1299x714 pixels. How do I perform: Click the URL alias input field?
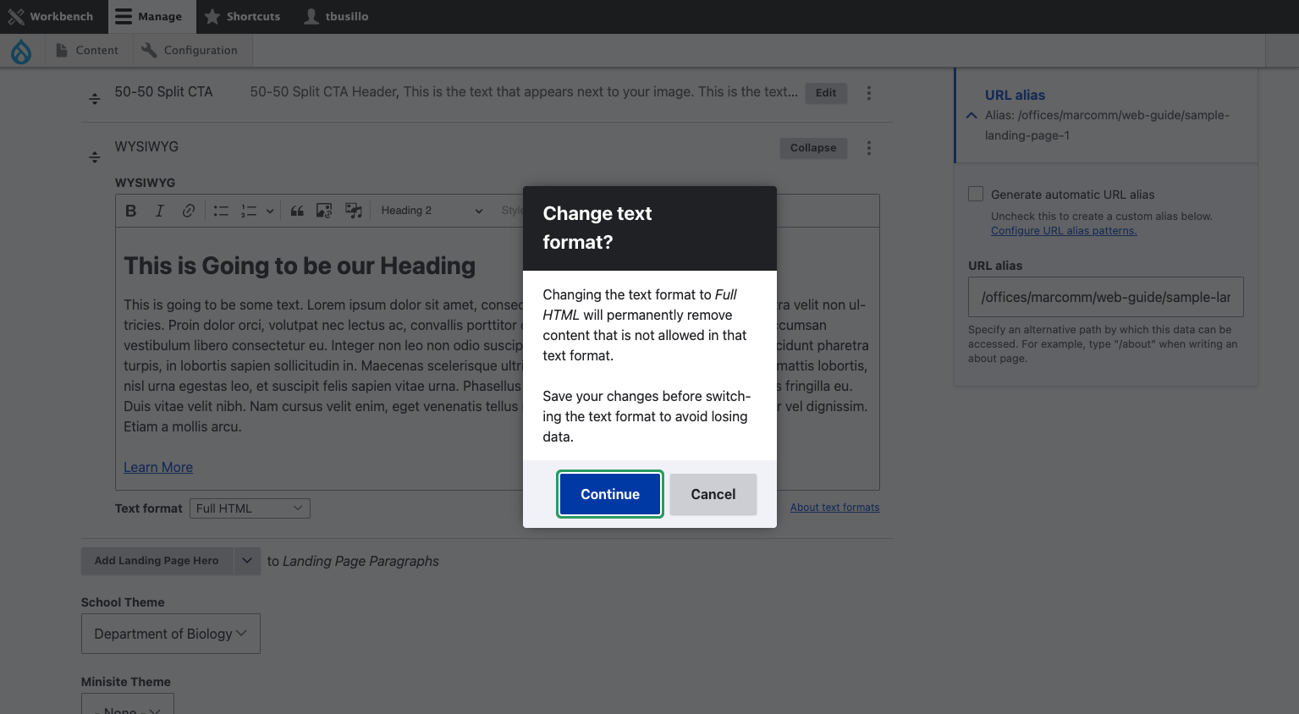pos(1106,297)
